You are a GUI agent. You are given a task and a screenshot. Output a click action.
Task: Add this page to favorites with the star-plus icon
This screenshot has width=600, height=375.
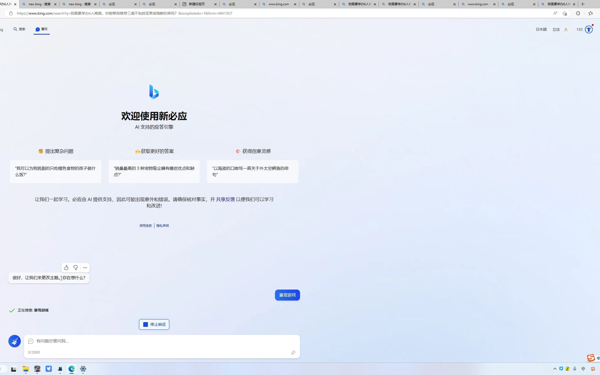(565, 13)
